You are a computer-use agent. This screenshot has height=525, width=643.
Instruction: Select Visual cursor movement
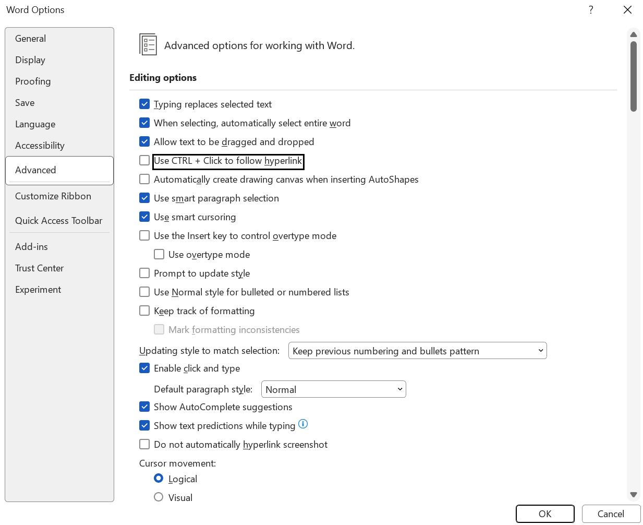[159, 497]
